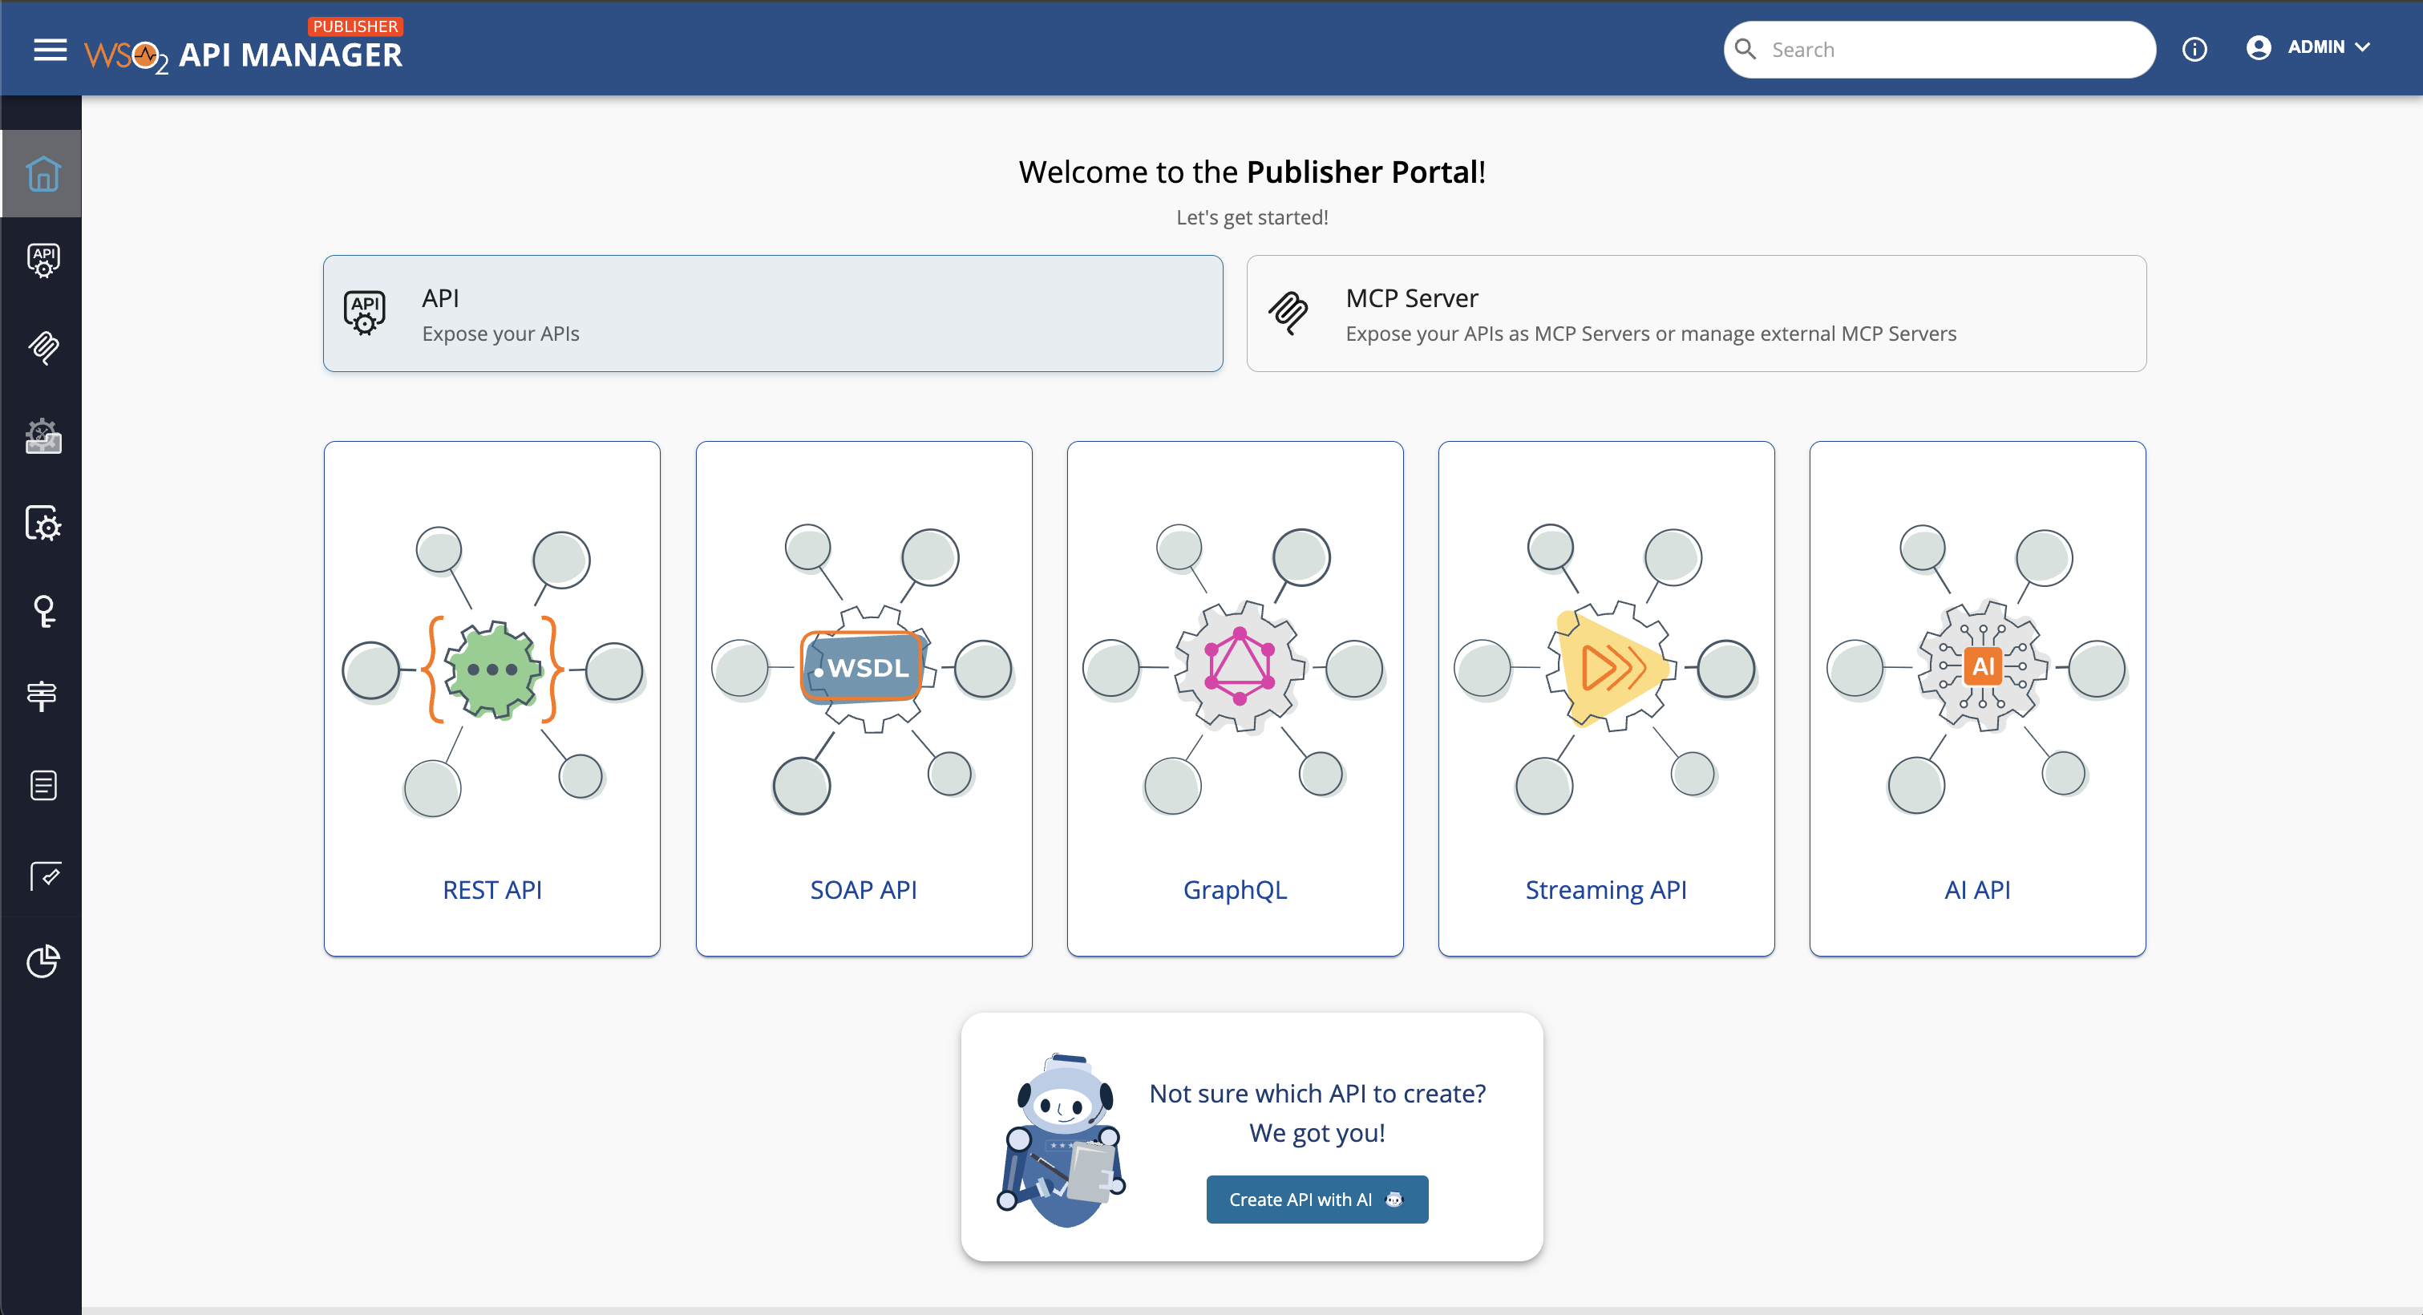
Task: Open APIs section from sidebar
Action: point(42,261)
